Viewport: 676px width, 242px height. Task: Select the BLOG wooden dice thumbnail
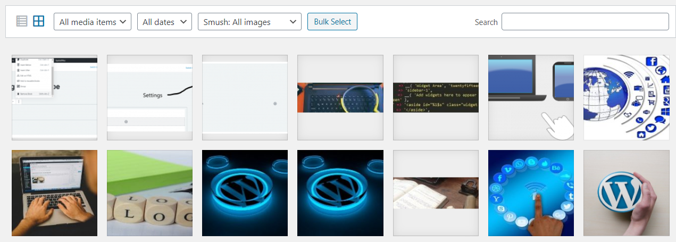tap(149, 193)
